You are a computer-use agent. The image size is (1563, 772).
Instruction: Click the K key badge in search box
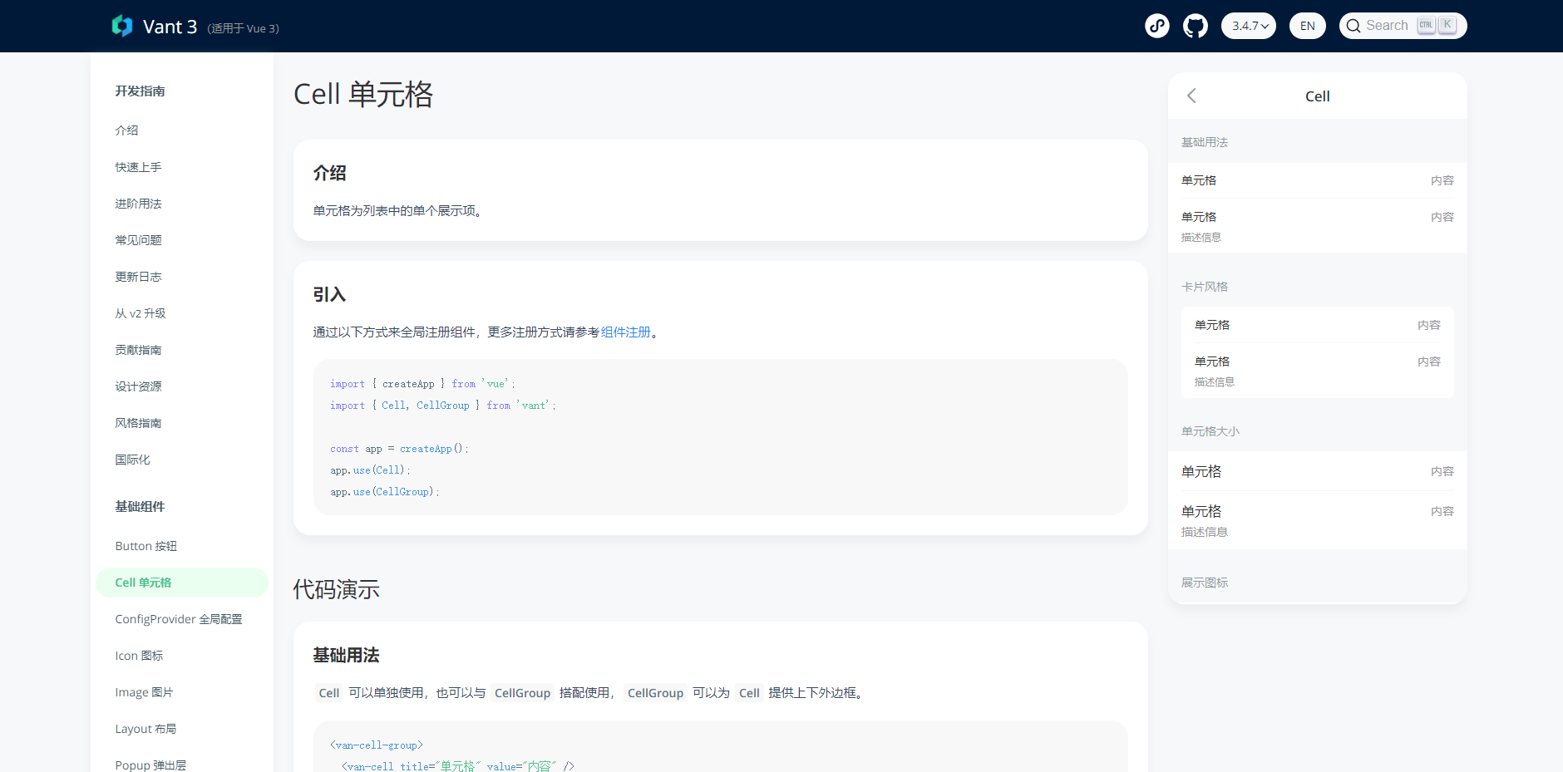[x=1447, y=25]
